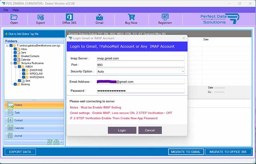This screenshot has height=164, width=256.
Task: Switch to the Folders pane tab
Action: pos(34,105)
